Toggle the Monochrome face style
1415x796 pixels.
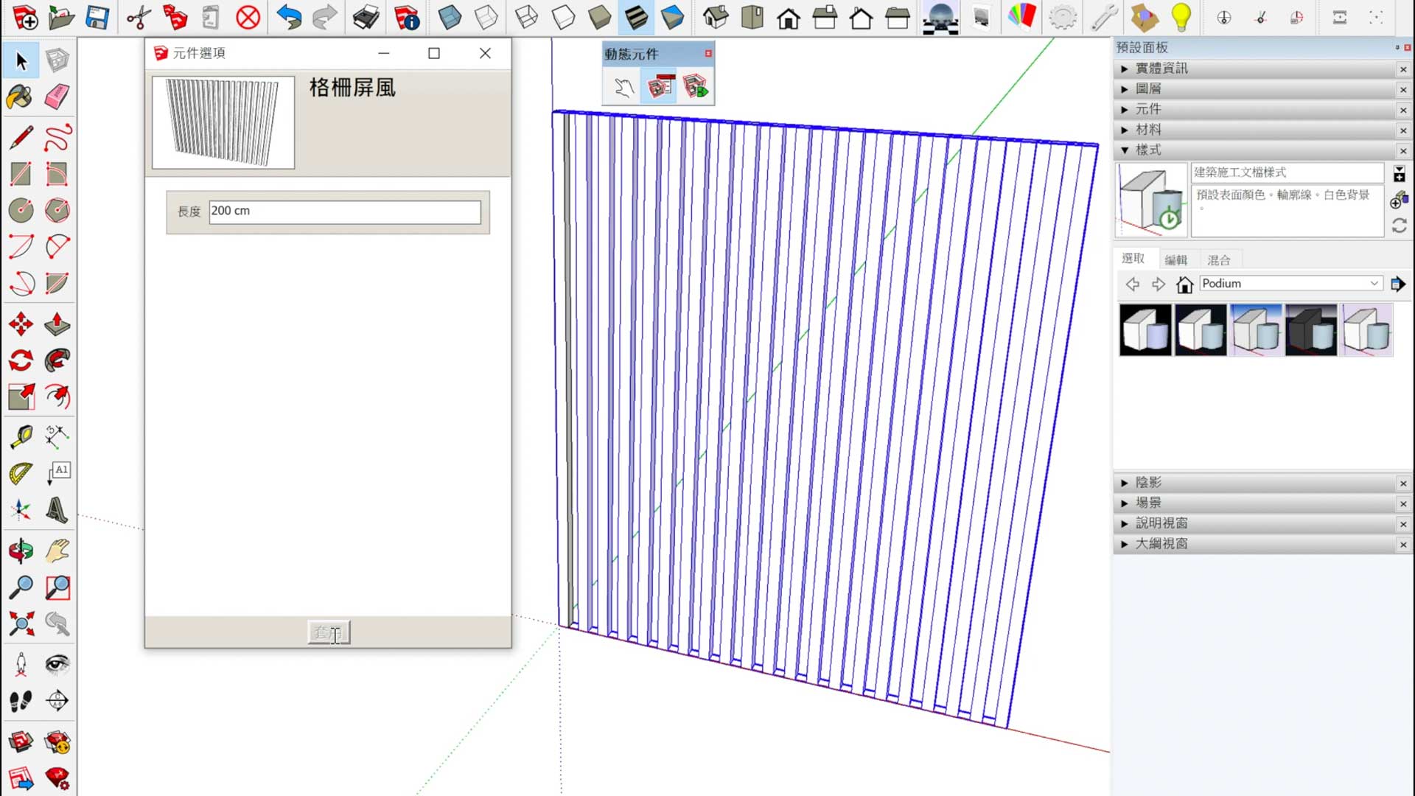point(672,17)
